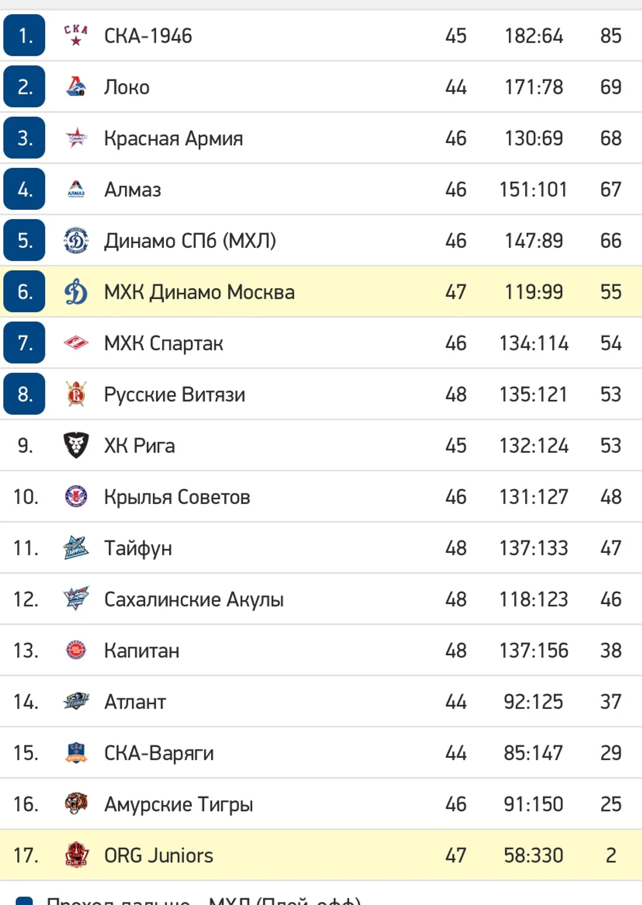
Task: Click the Амурские Тигры tiger logo
Action: tap(76, 804)
